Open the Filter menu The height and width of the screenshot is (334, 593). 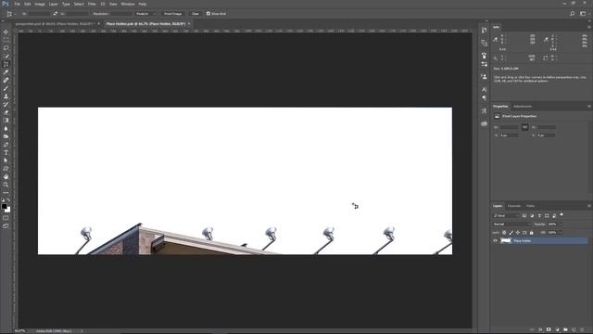92,4
